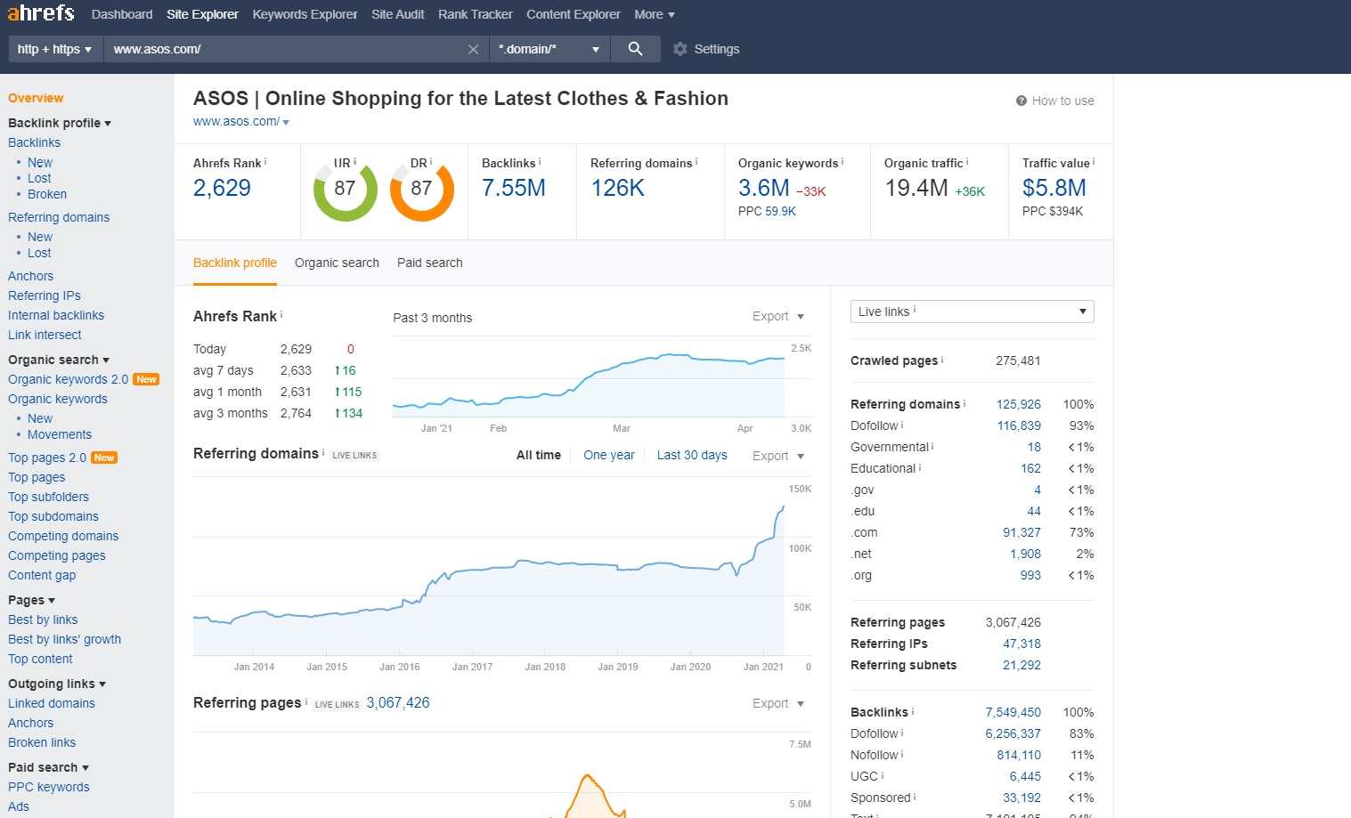Open Organic keywords 2.0 in the sidebar
This screenshot has height=818, width=1351.
pos(68,379)
